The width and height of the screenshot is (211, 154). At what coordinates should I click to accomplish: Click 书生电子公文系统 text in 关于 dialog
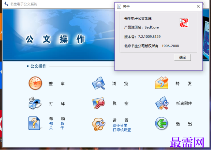138,19
